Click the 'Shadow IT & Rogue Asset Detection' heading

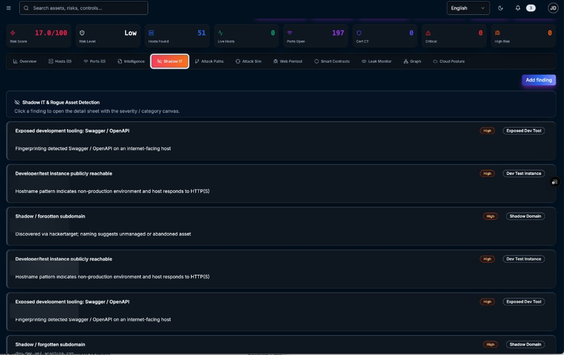(x=61, y=102)
